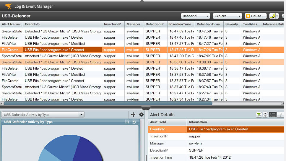Image resolution: width=286 pixels, height=161 pixels.
Task: Open widget settings gear beside the plus icon
Action: tap(141, 115)
